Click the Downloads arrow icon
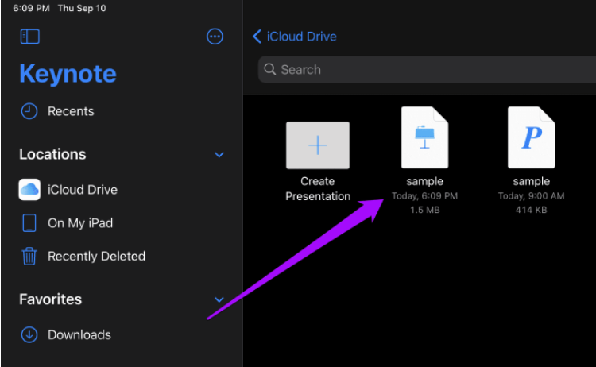This screenshot has height=367, width=596. click(x=29, y=335)
